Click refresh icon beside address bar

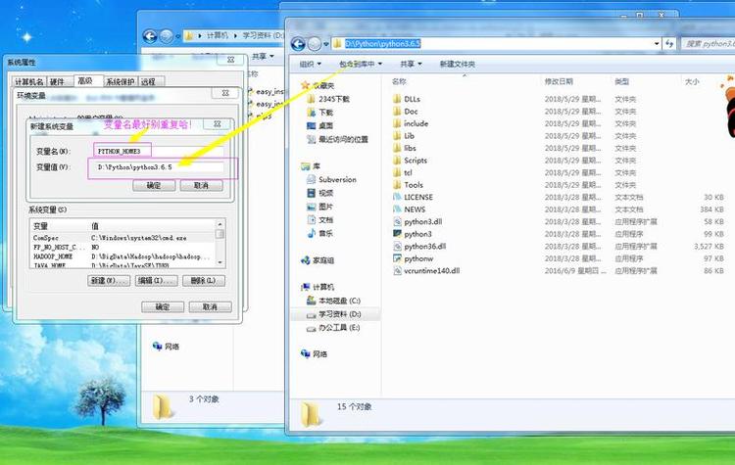(x=669, y=43)
